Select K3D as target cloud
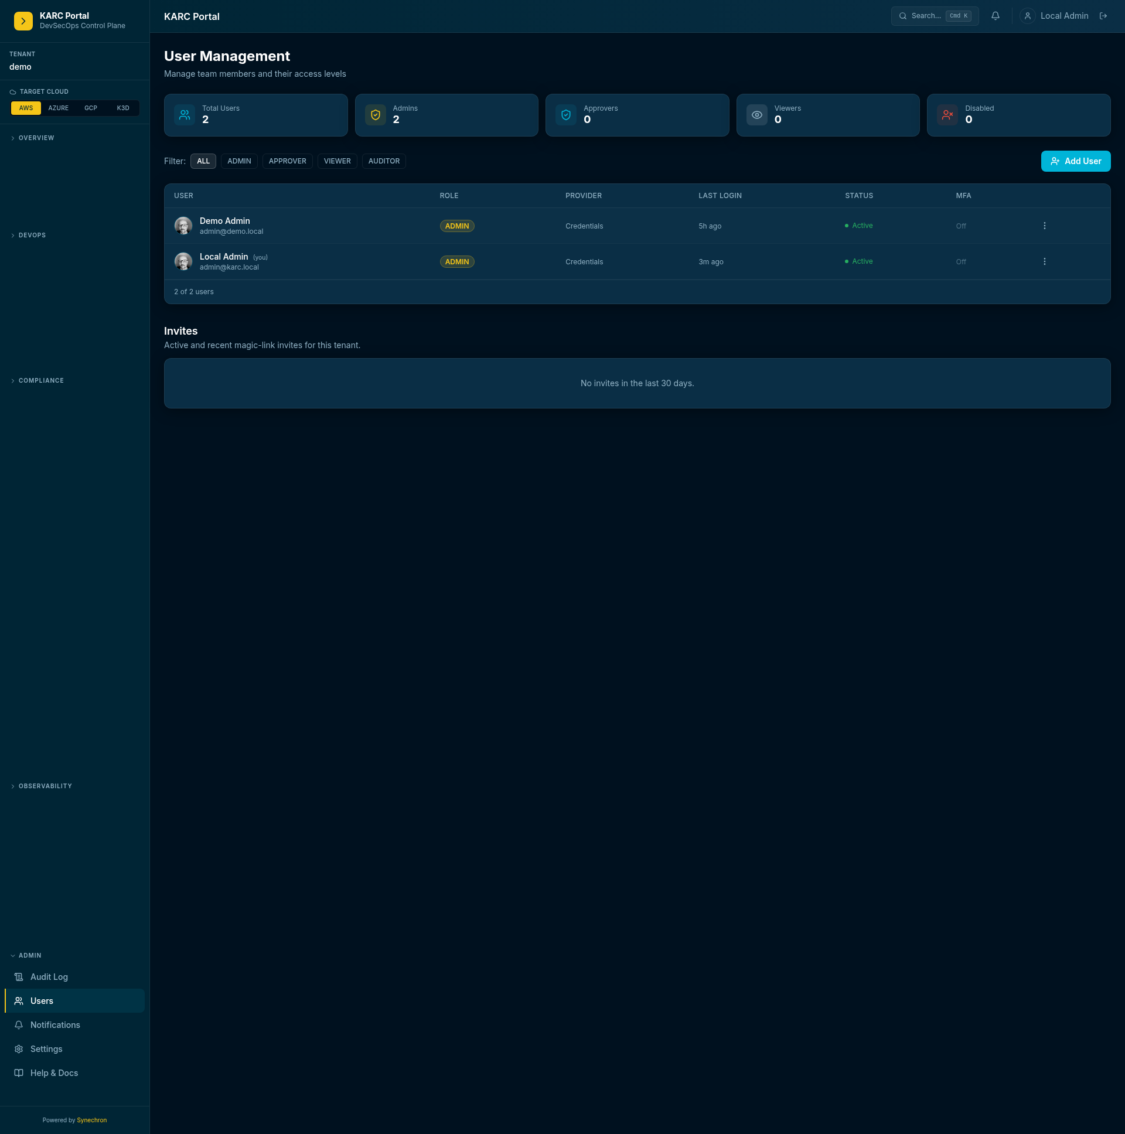1125x1134 pixels. coord(123,108)
